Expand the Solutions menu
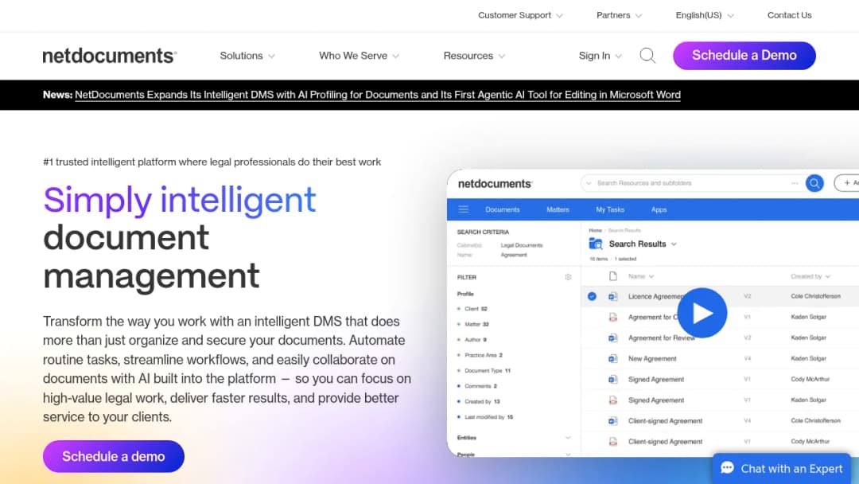This screenshot has height=484, width=859. coord(247,56)
